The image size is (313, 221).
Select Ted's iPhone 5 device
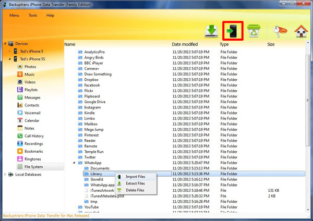[31, 51]
